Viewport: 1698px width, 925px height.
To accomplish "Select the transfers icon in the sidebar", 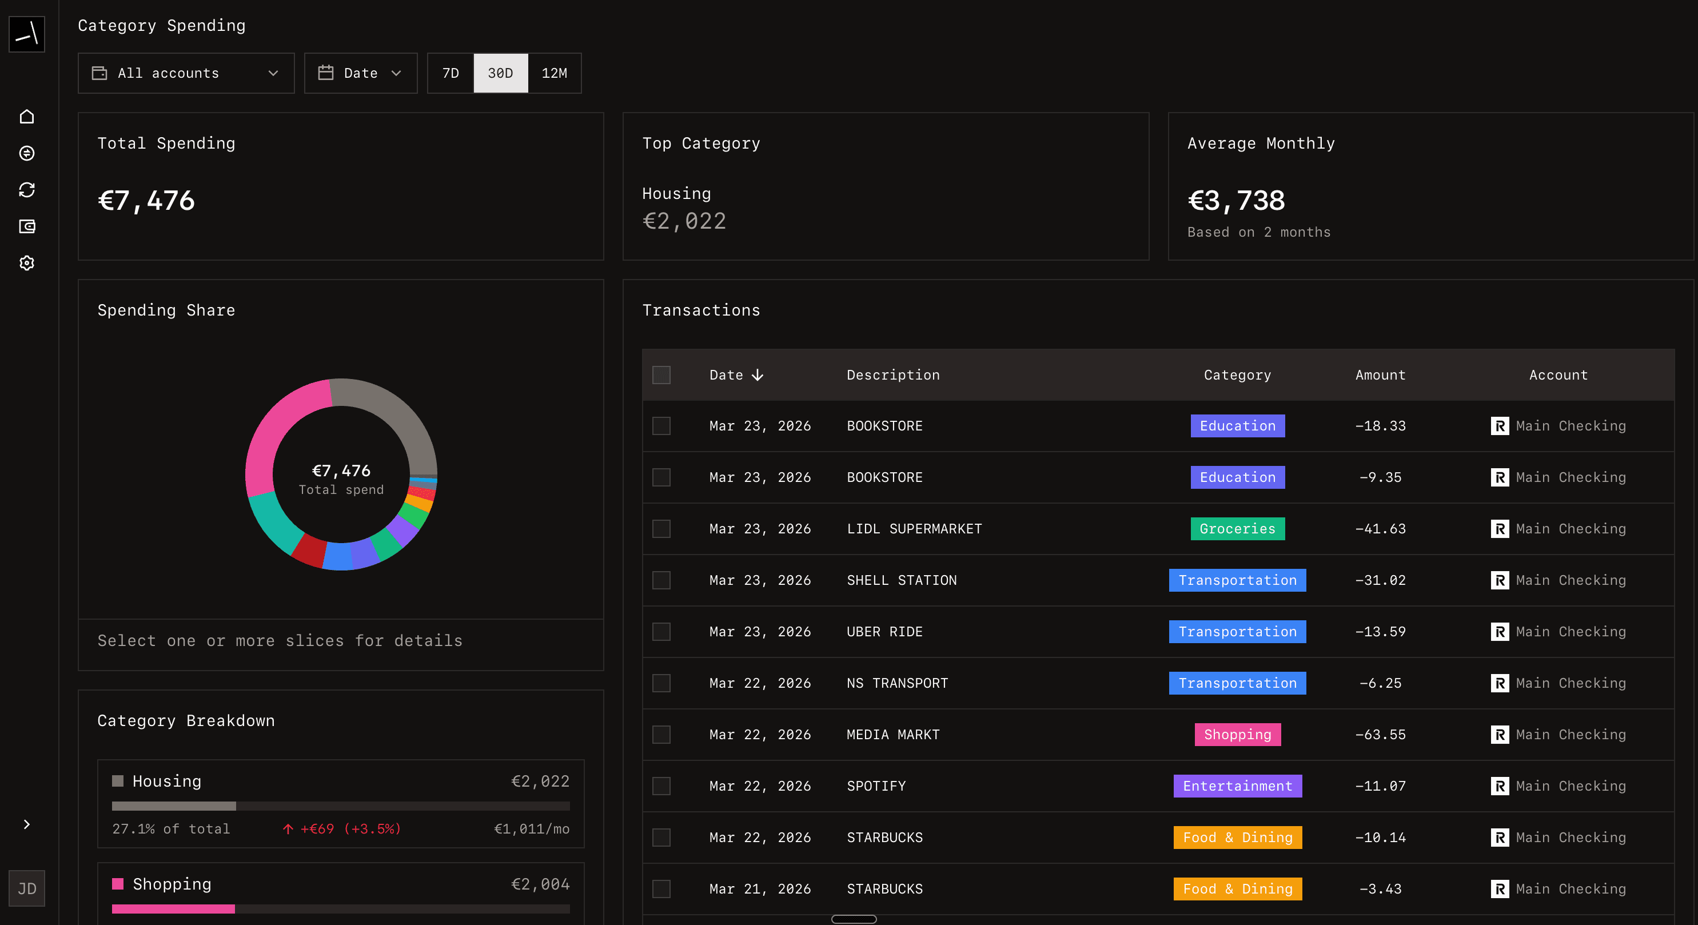I will (26, 153).
